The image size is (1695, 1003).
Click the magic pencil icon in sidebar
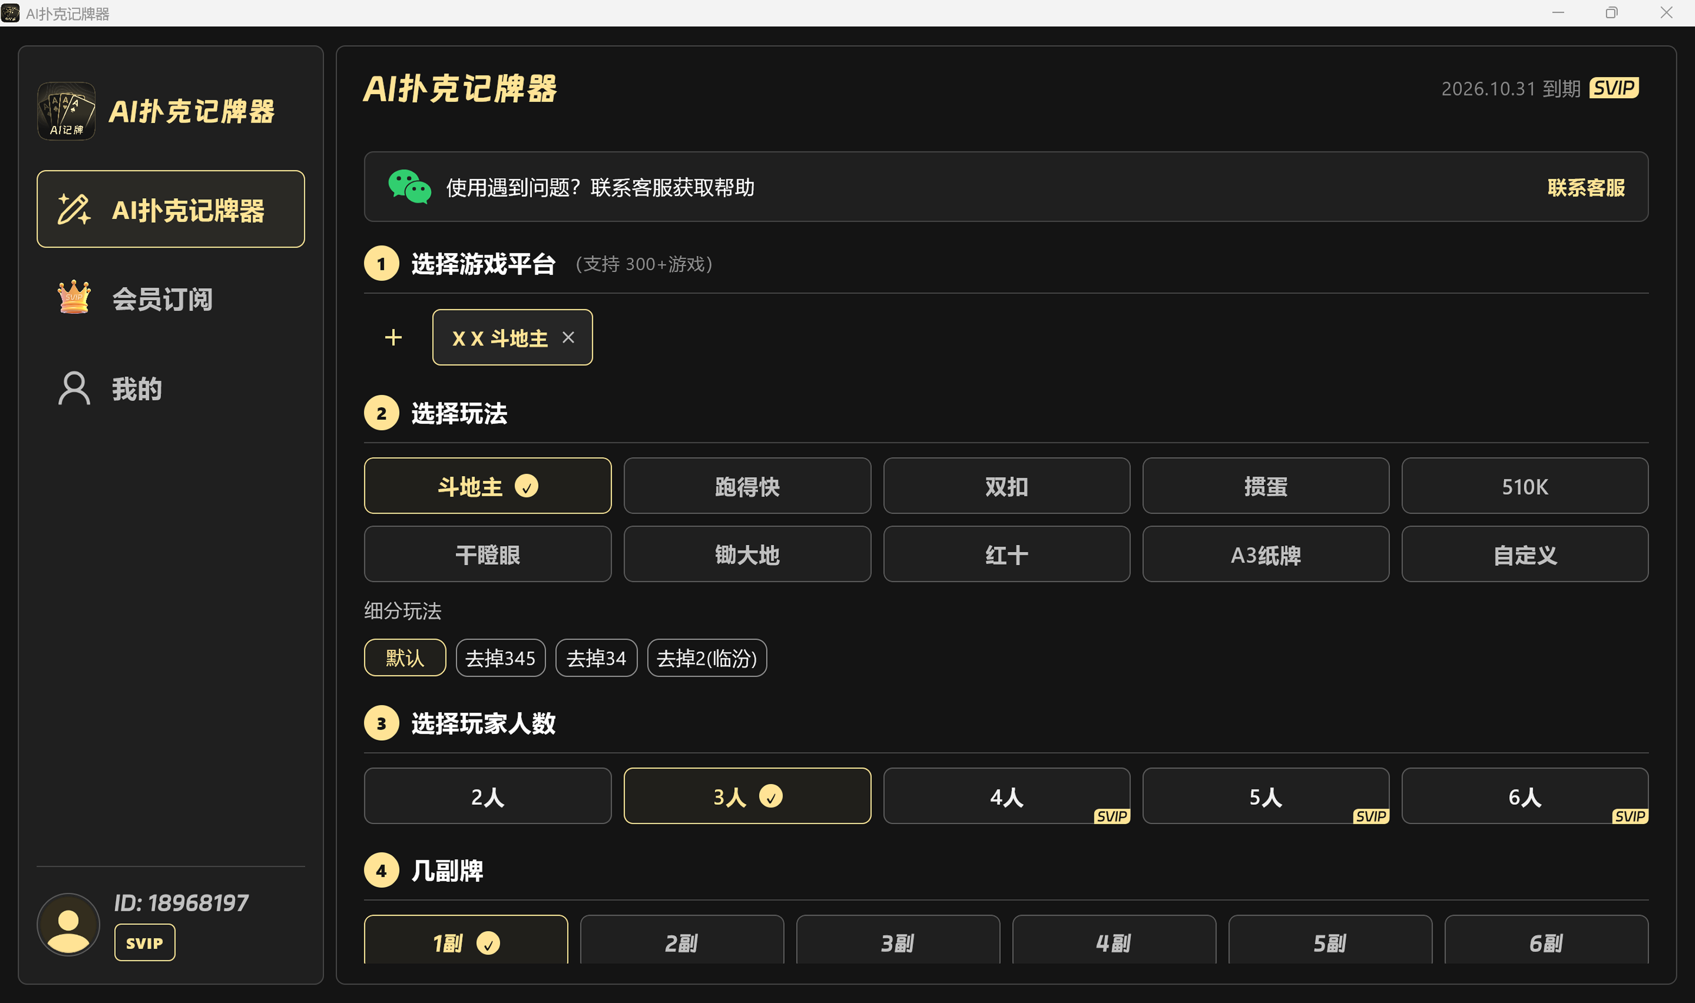click(x=74, y=209)
